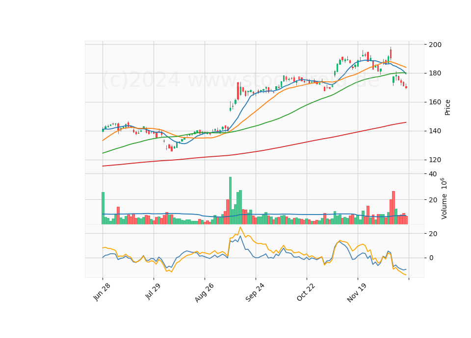Click the 20 volume axis label
Screen dimensions: 471x338
[x=433, y=200]
